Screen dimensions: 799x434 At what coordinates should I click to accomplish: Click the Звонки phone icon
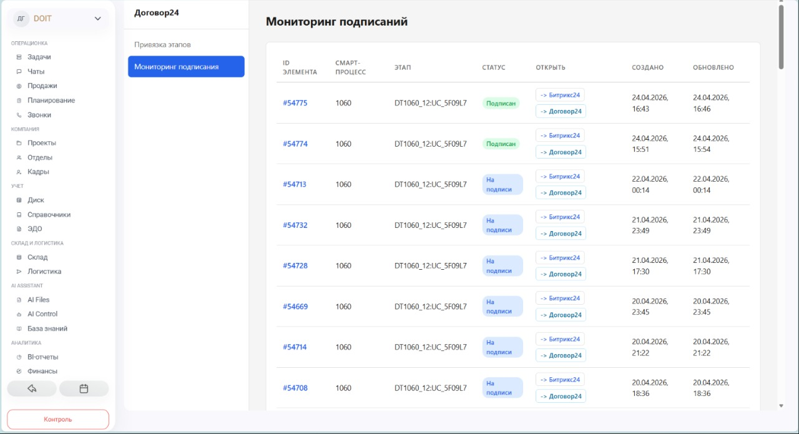[x=19, y=115]
